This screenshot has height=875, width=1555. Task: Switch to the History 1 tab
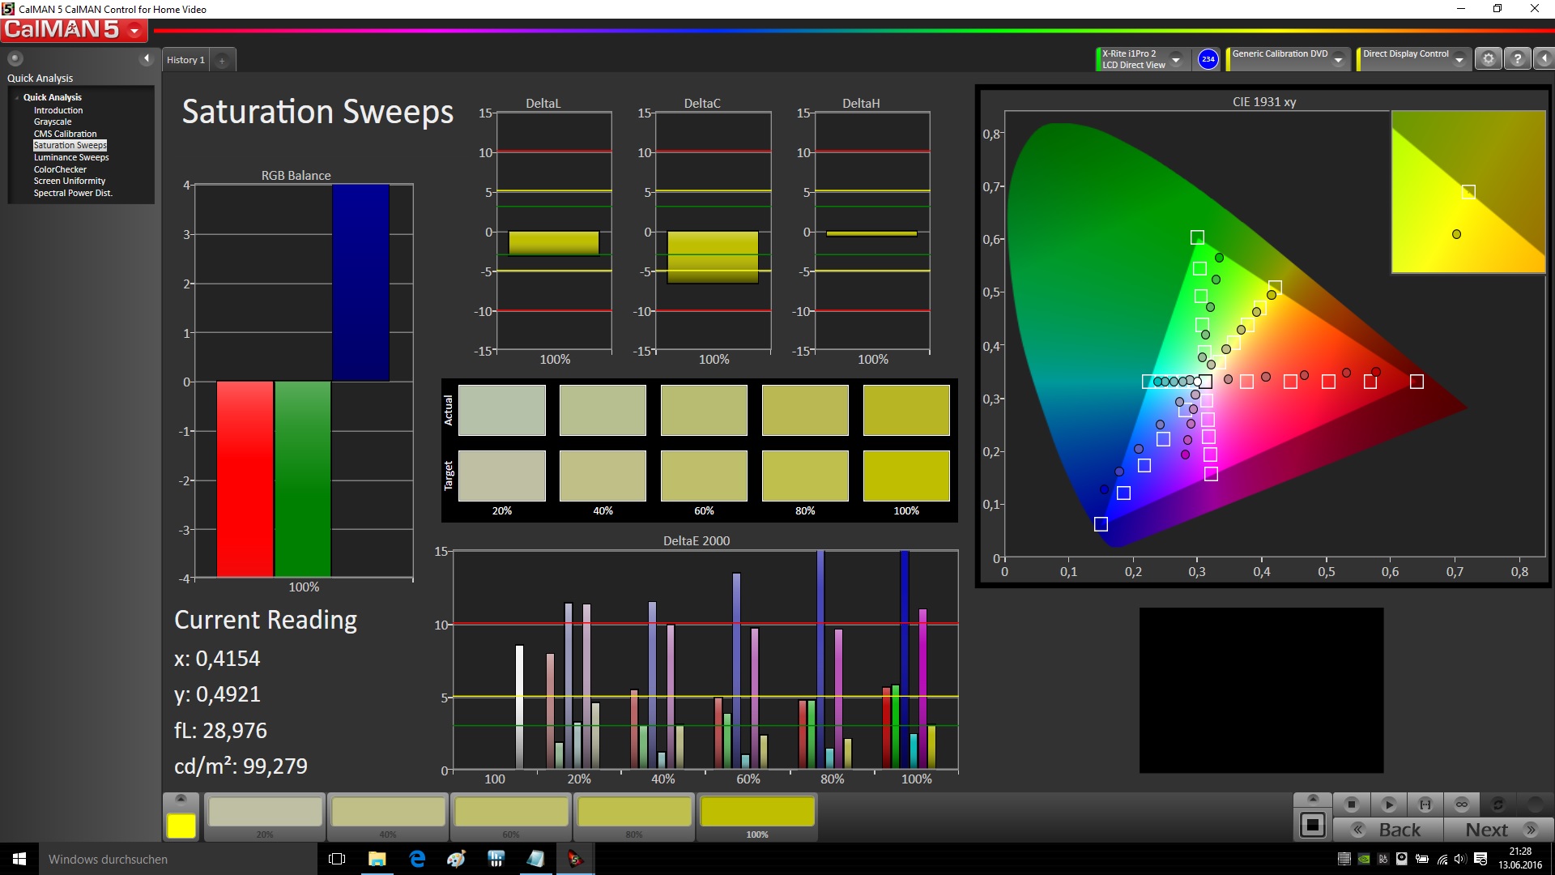(185, 60)
